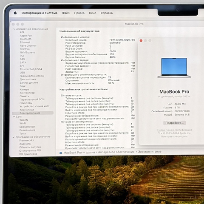Close the About This Mac window
The image size is (204, 204).
pyautogui.click(x=141, y=41)
